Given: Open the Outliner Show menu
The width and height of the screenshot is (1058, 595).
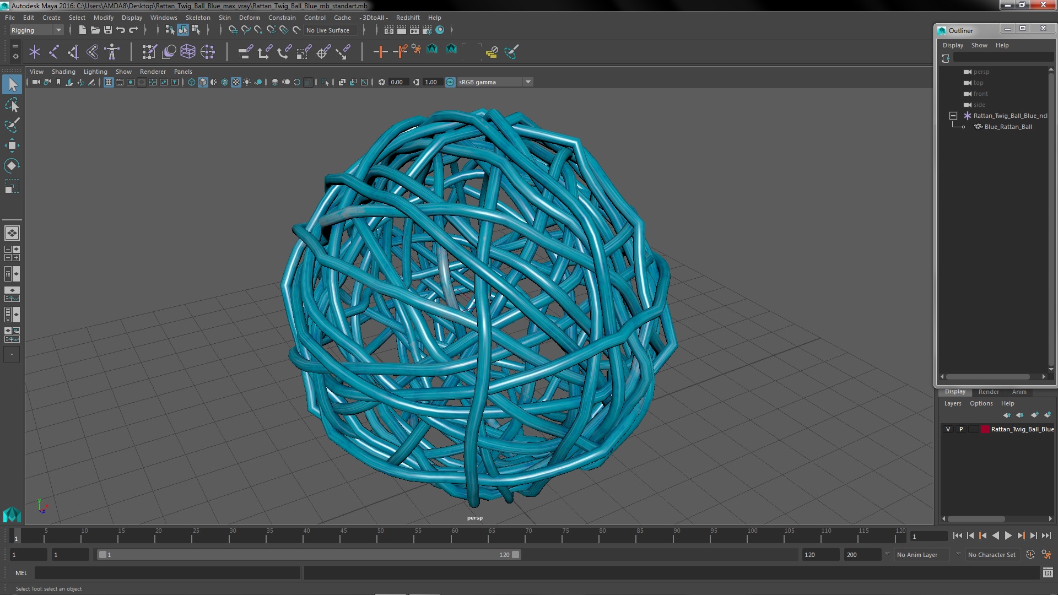Looking at the screenshot, I should (979, 45).
